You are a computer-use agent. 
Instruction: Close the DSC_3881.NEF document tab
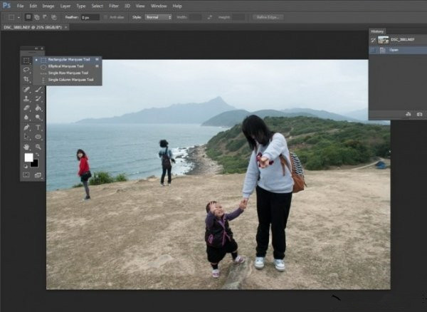66,27
